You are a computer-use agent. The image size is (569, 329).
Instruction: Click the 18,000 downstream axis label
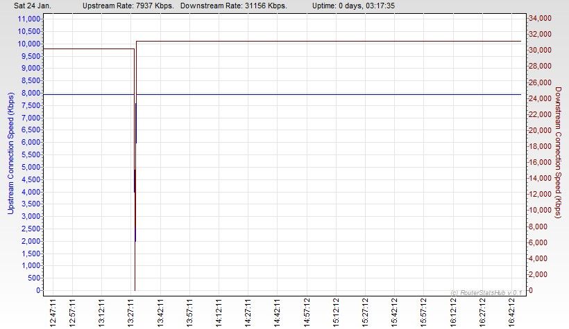(541, 146)
